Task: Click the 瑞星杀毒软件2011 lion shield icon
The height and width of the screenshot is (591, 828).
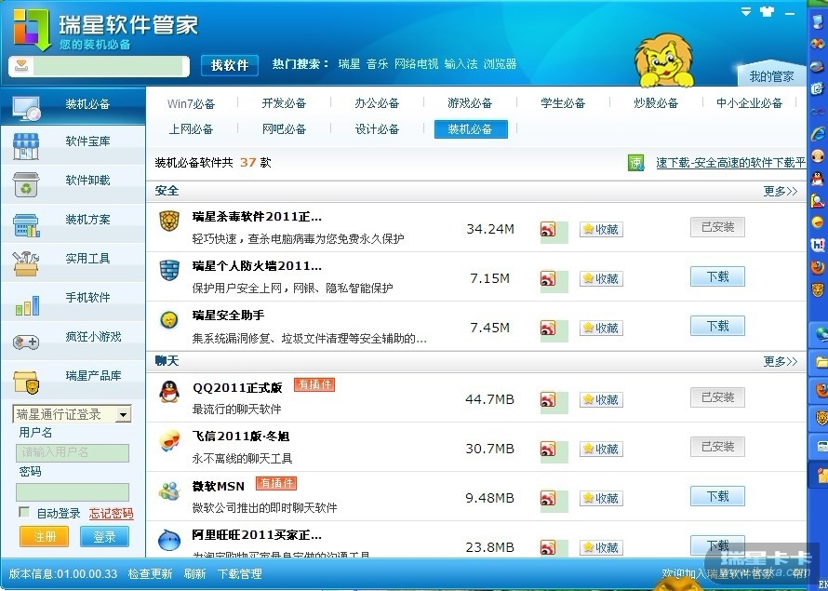Action: [x=169, y=222]
